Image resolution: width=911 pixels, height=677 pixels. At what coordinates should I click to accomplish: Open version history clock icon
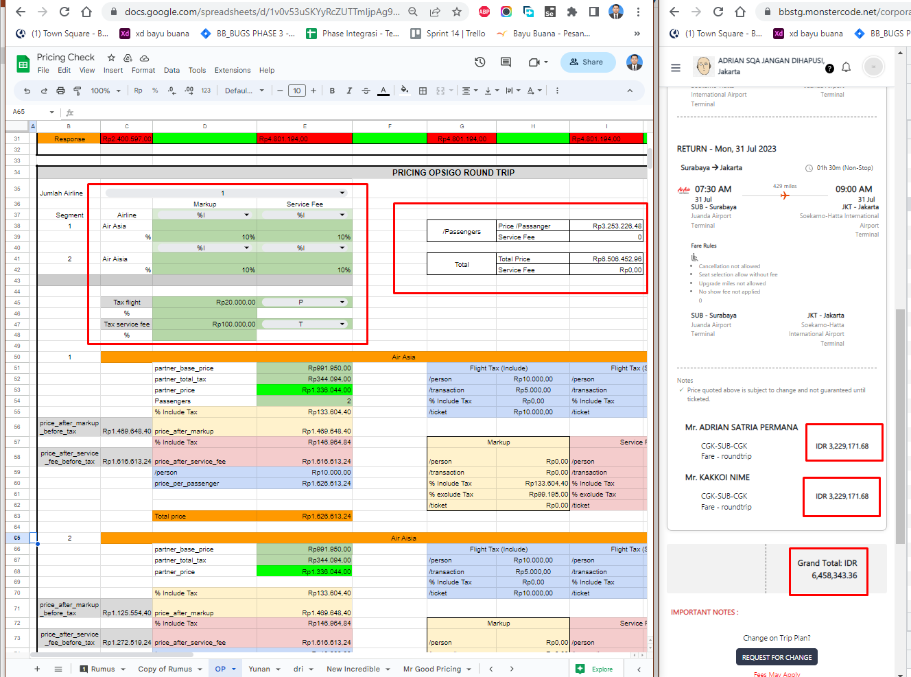tap(480, 62)
